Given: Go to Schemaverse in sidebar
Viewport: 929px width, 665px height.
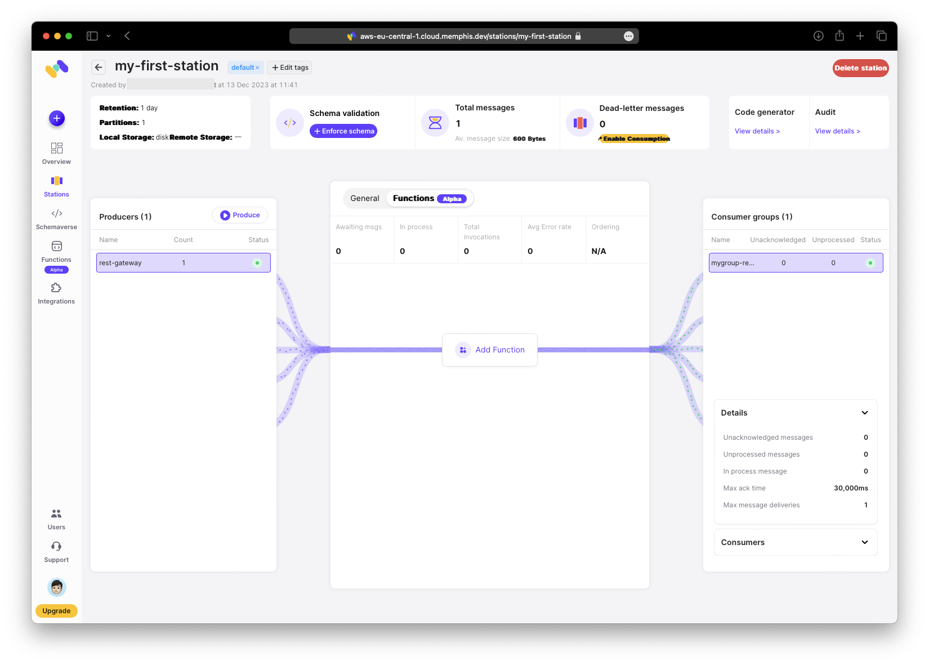Looking at the screenshot, I should (56, 218).
